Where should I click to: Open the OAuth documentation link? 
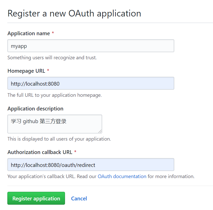122,176
